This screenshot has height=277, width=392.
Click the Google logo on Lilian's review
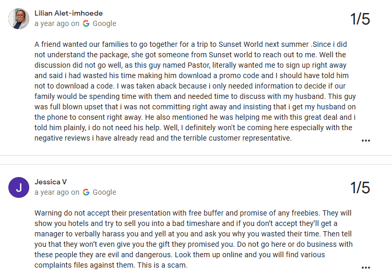(86, 23)
